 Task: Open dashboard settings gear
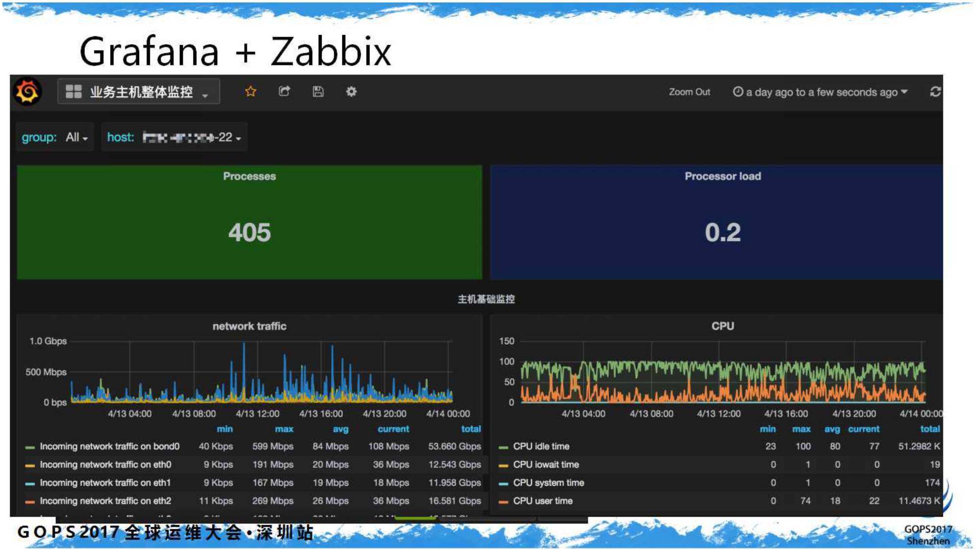(351, 92)
